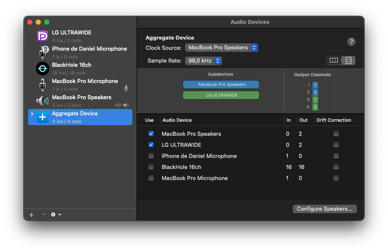Switch to column channel view layout
The height and width of the screenshot is (252, 388).
334,60
